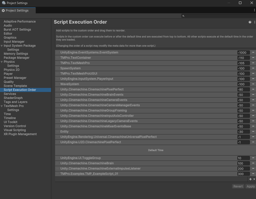The image size is (256, 199).
Task: Select Tags and Layers in sidebar
Action: pos(16,102)
